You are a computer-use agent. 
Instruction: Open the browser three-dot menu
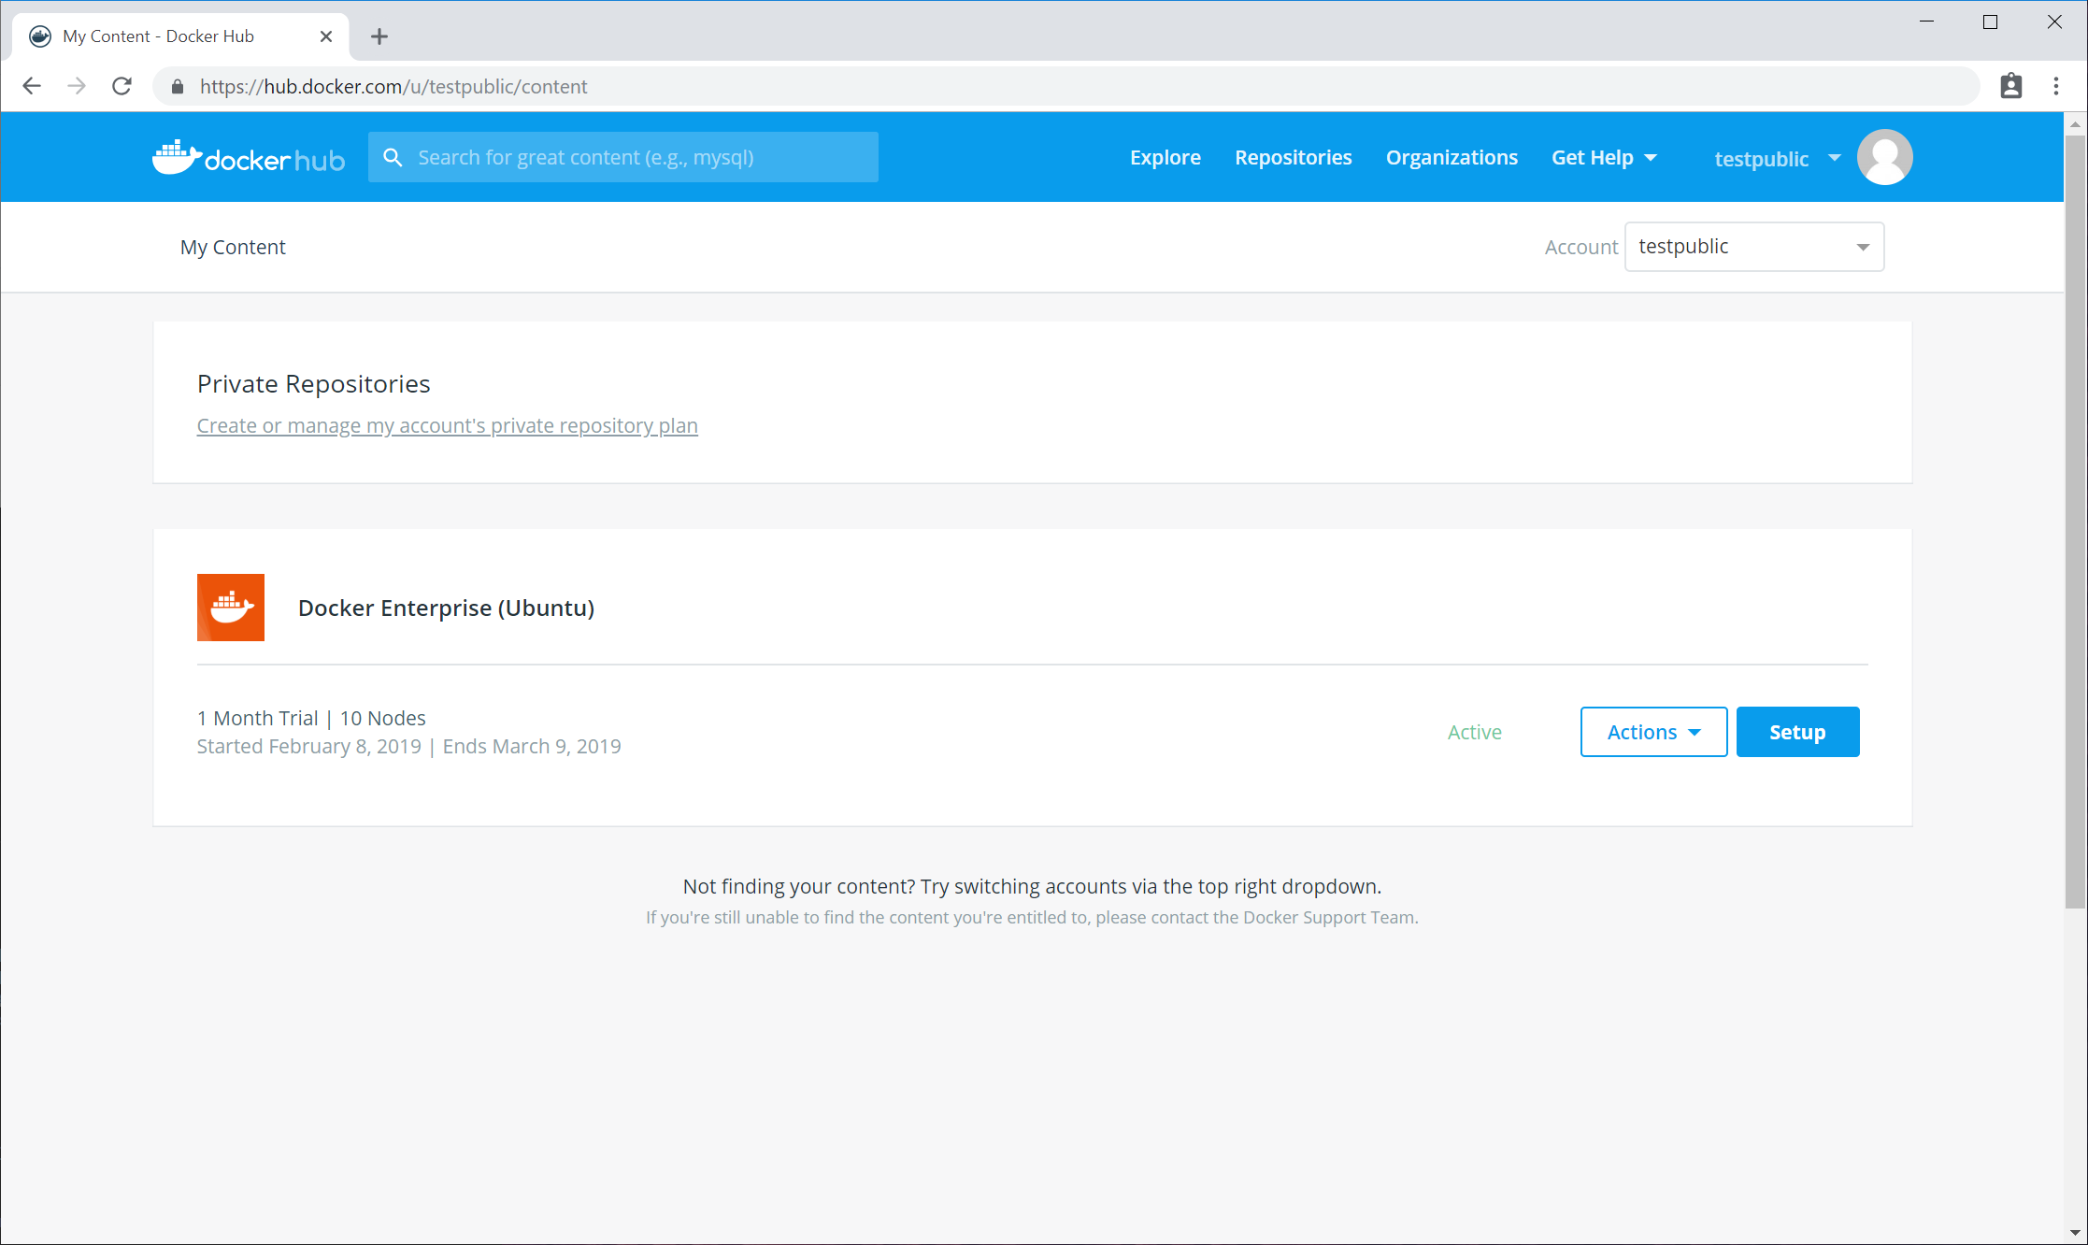click(2055, 86)
